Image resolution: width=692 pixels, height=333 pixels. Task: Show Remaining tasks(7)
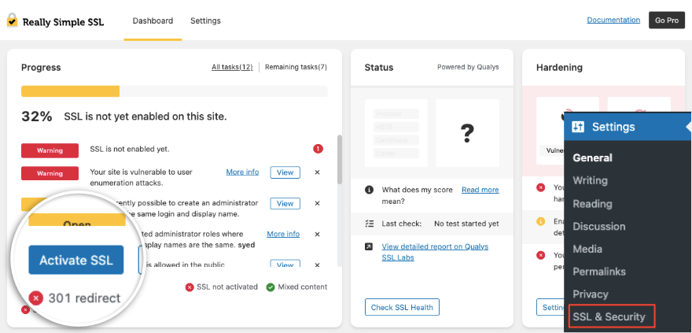296,67
